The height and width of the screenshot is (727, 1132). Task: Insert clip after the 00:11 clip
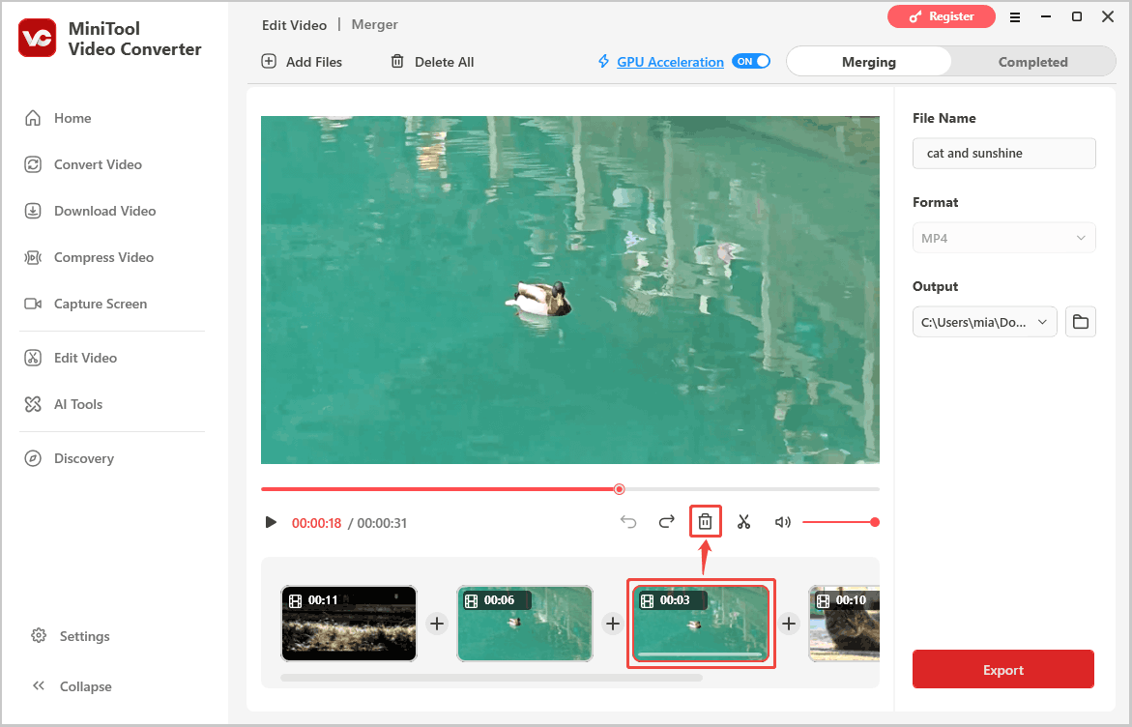tap(437, 623)
